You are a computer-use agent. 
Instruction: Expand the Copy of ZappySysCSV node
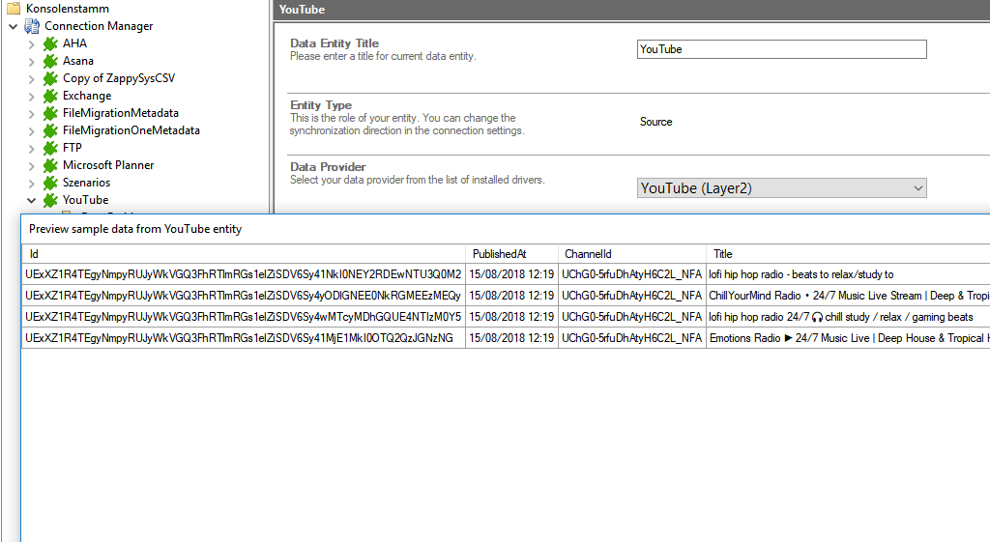click(x=31, y=78)
